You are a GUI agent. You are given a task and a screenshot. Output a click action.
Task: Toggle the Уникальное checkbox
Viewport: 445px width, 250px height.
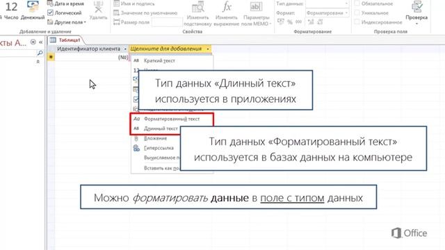(x=357, y=12)
